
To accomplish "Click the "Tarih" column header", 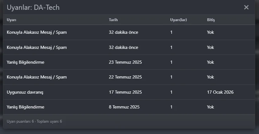I will pos(114,20).
